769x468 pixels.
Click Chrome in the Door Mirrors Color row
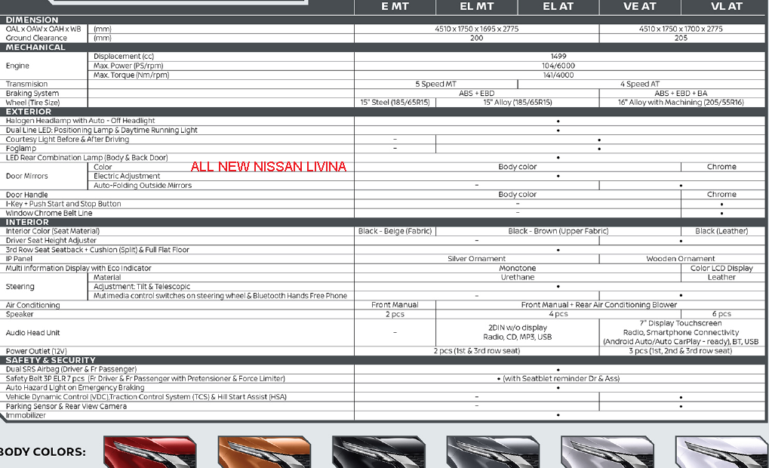[x=721, y=167]
